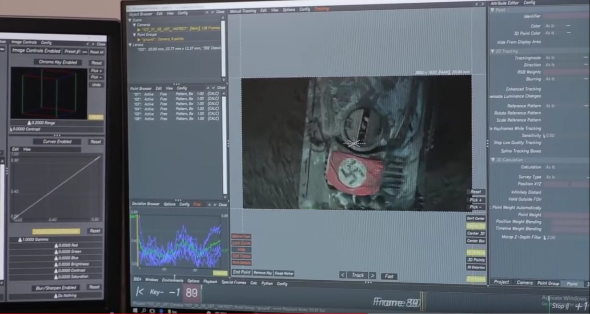This screenshot has height=314, width=590.
Task: Toggle the Center 3D button
Action: (x=476, y=233)
